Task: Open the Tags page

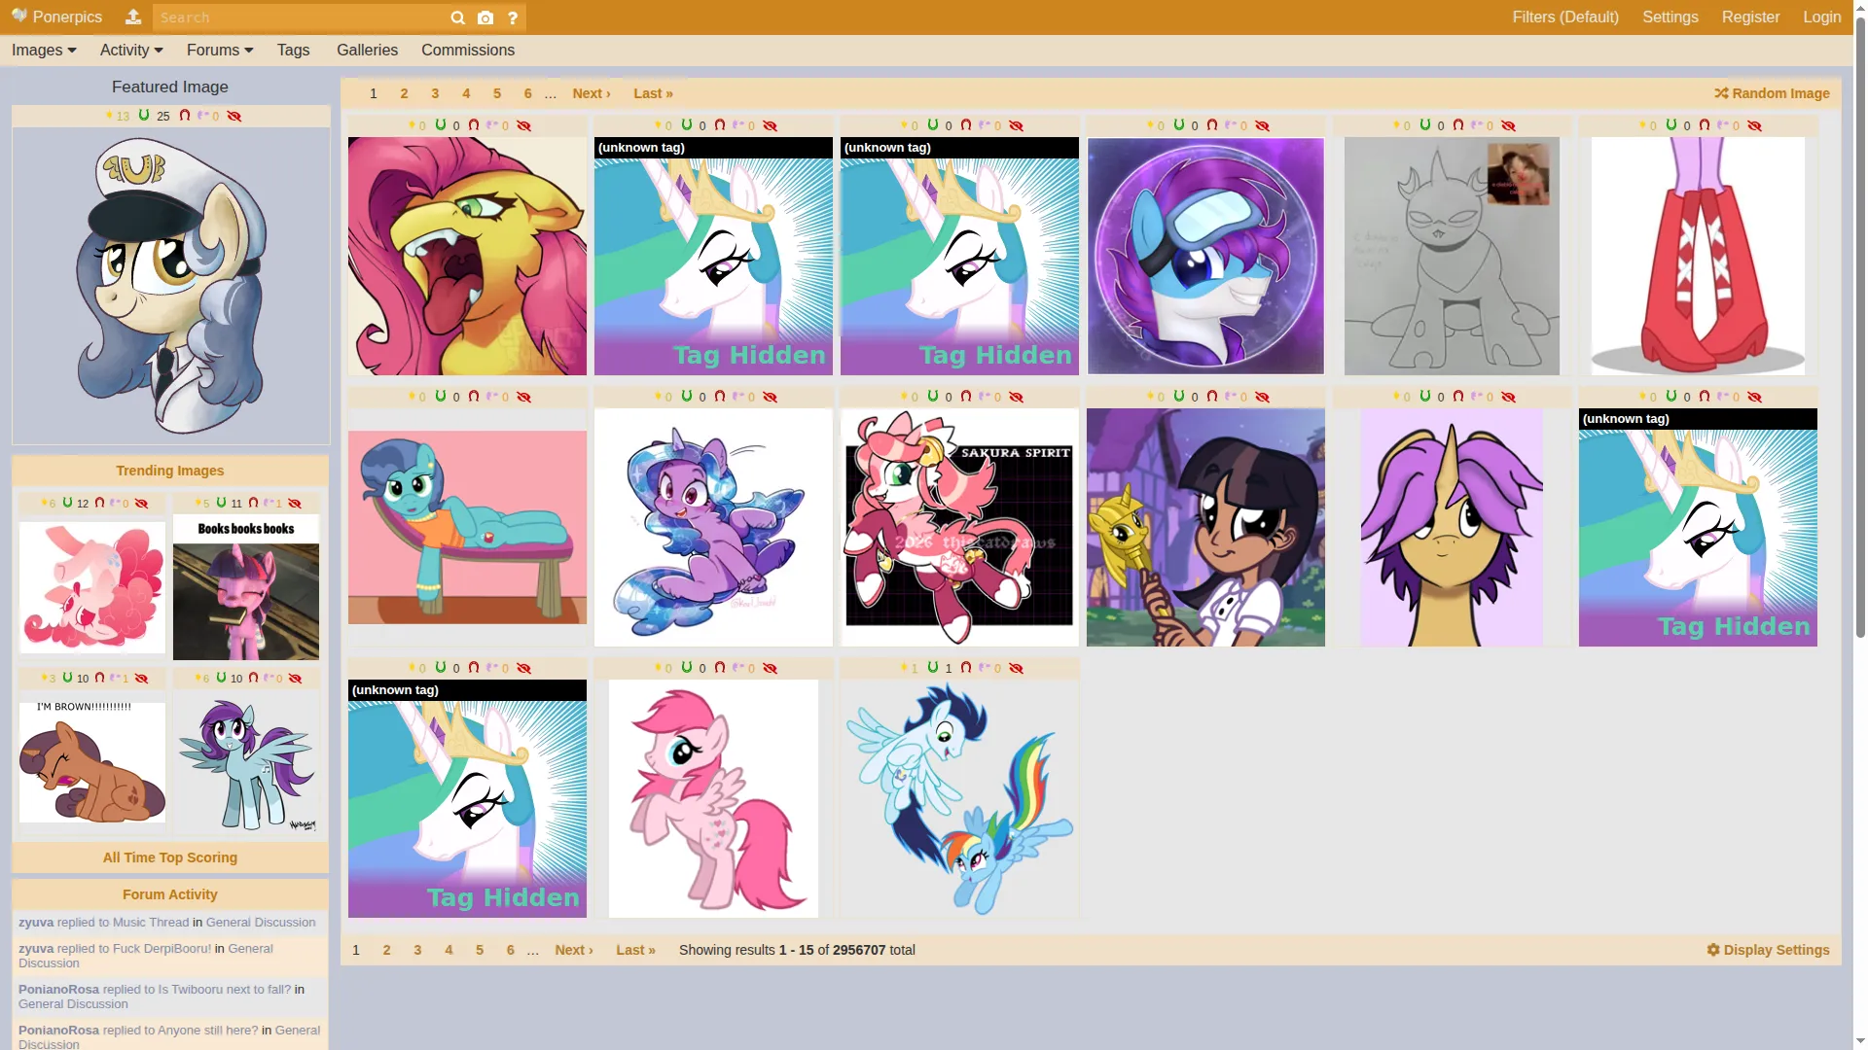Action: [293, 51]
